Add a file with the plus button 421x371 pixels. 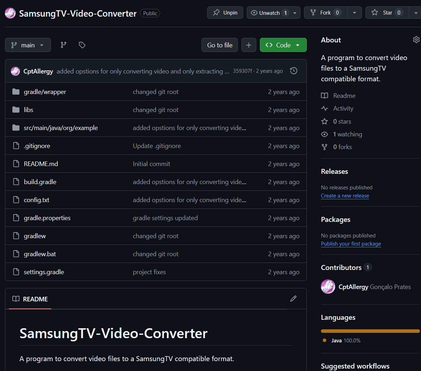[248, 45]
